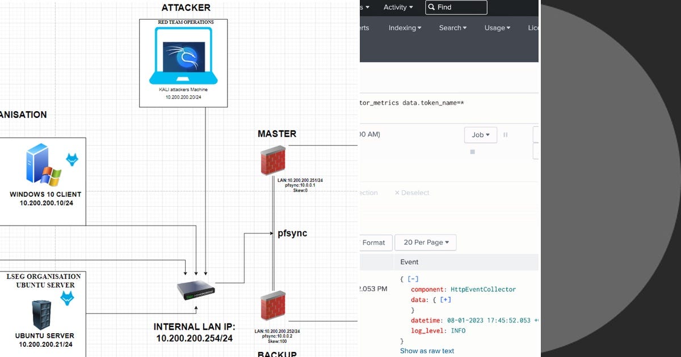Image resolution: width=681 pixels, height=357 pixels.
Task: Open the Indexing menu
Action: coord(403,27)
